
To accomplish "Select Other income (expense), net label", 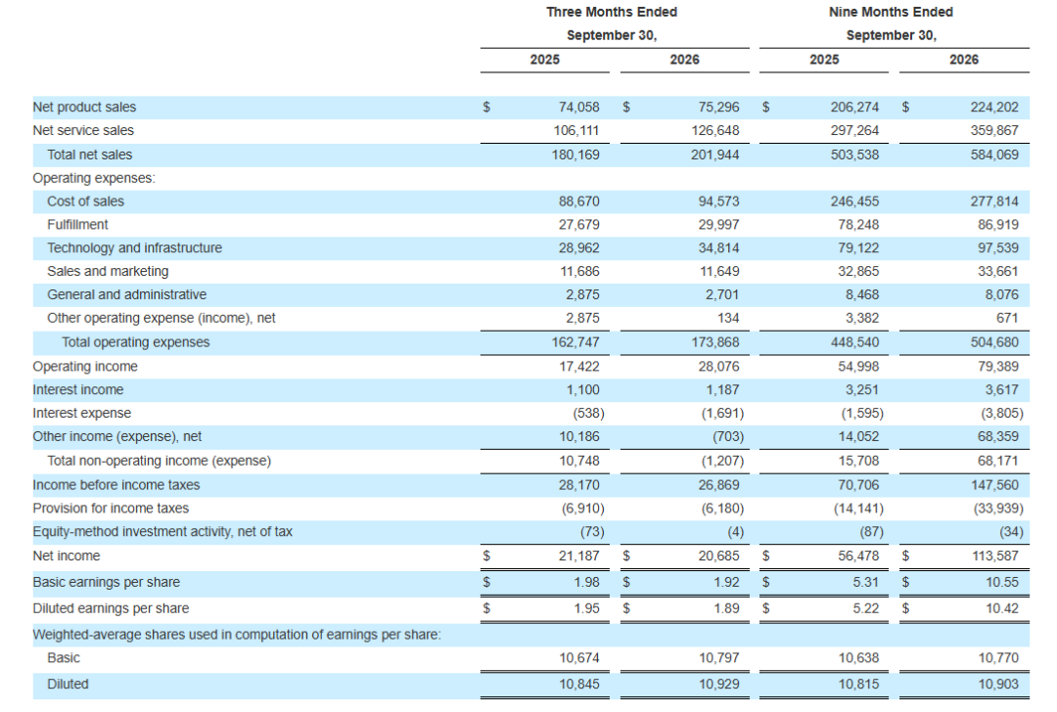I will 117,436.
